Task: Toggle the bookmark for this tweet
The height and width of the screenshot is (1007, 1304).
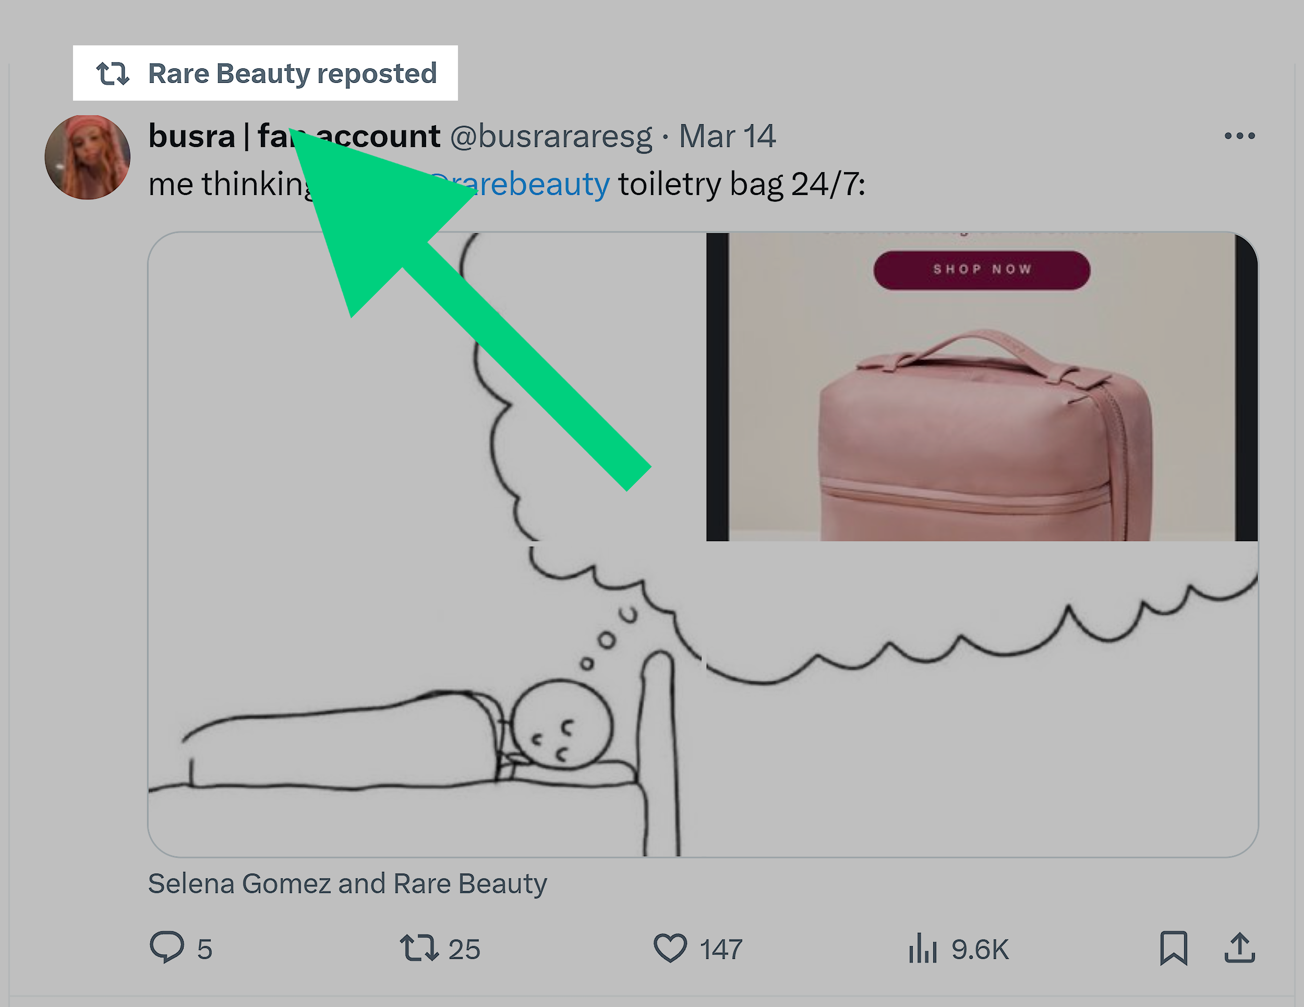Action: 1174,949
